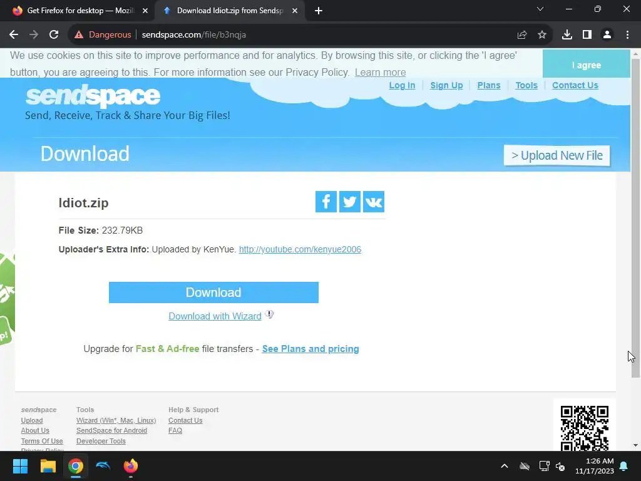This screenshot has height=481, width=641.
Task: Reload the sendspace page
Action: pos(54,35)
